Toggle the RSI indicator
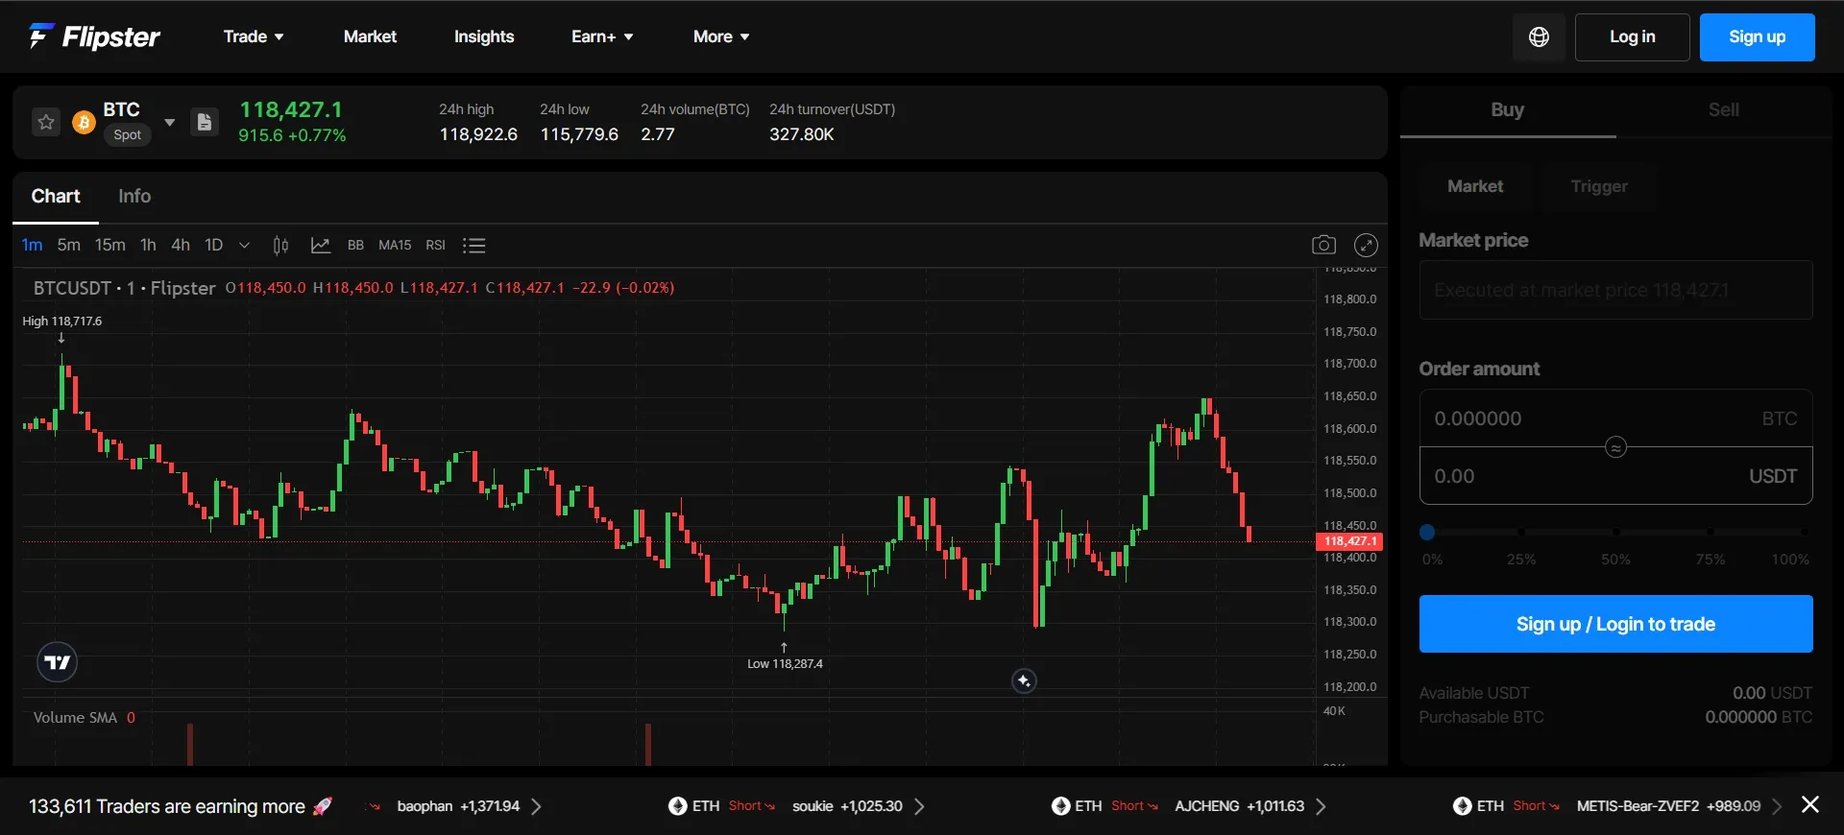The height and width of the screenshot is (835, 1844). click(x=435, y=246)
